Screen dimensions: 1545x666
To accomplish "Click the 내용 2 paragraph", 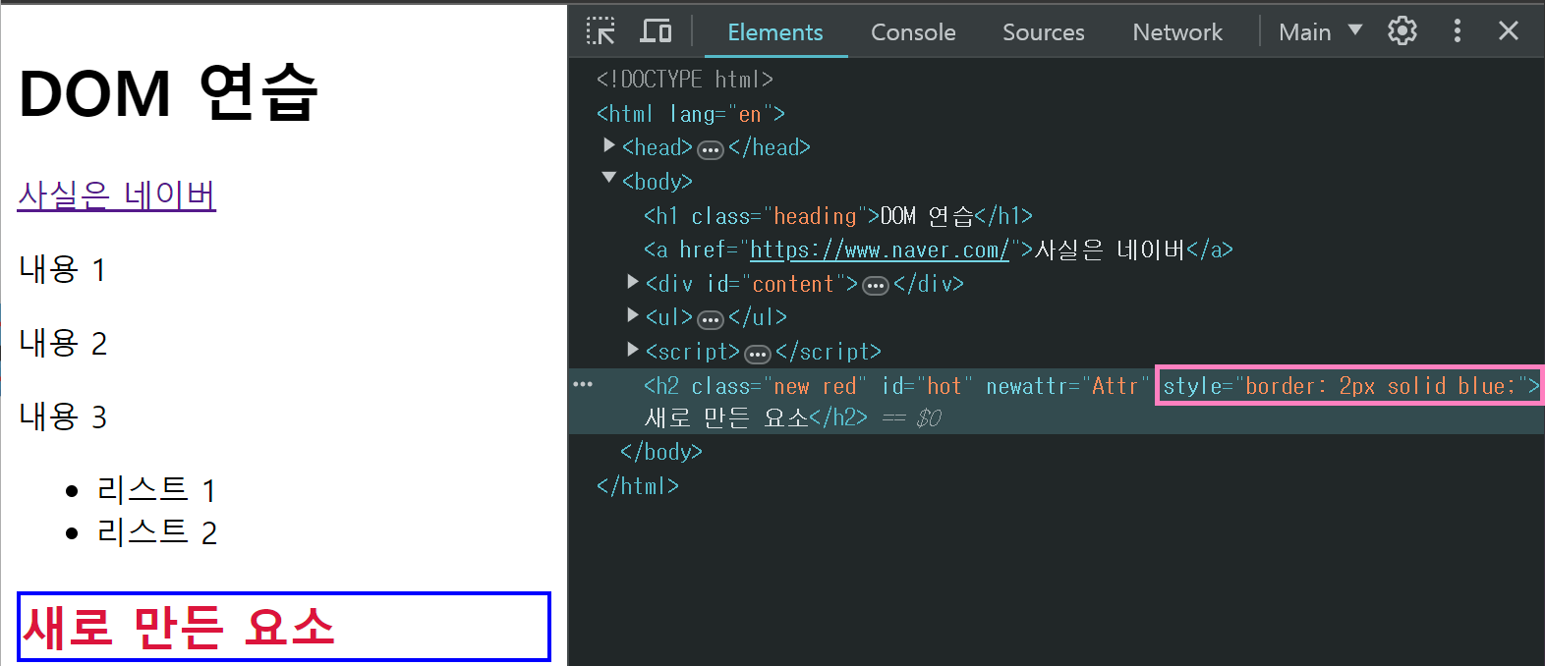I will pos(63,343).
